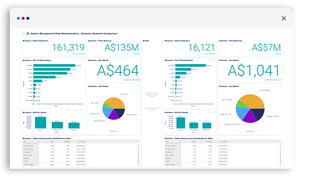
Task: Select the Western Australia row in Economy table
Action: coord(54,164)
